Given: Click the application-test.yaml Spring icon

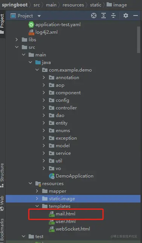Looking at the screenshot, I should click(31, 25).
